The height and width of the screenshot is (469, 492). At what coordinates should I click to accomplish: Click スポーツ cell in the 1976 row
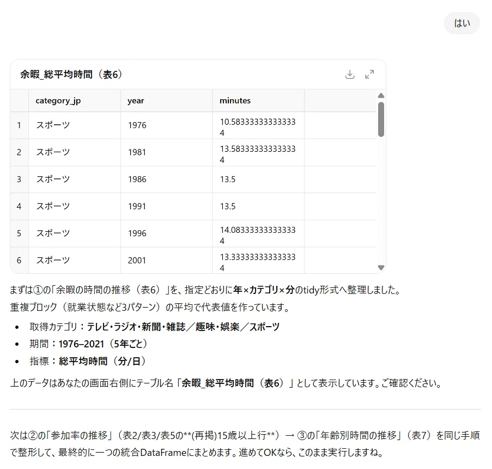point(74,125)
